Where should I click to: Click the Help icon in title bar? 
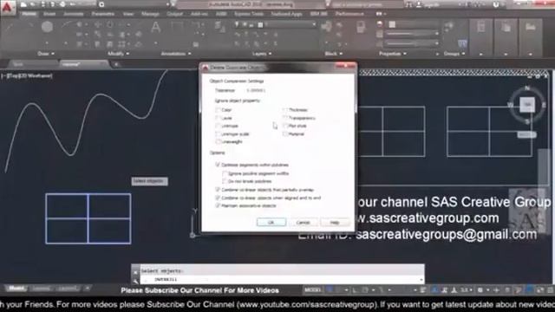coord(496,4)
